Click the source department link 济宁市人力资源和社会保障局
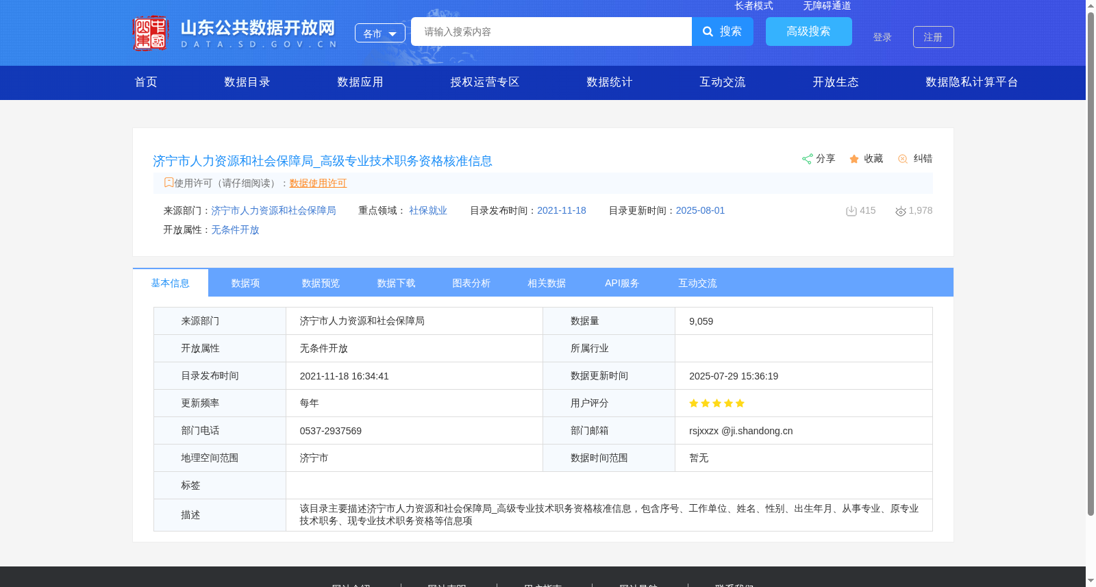Image resolution: width=1096 pixels, height=587 pixels. [273, 210]
